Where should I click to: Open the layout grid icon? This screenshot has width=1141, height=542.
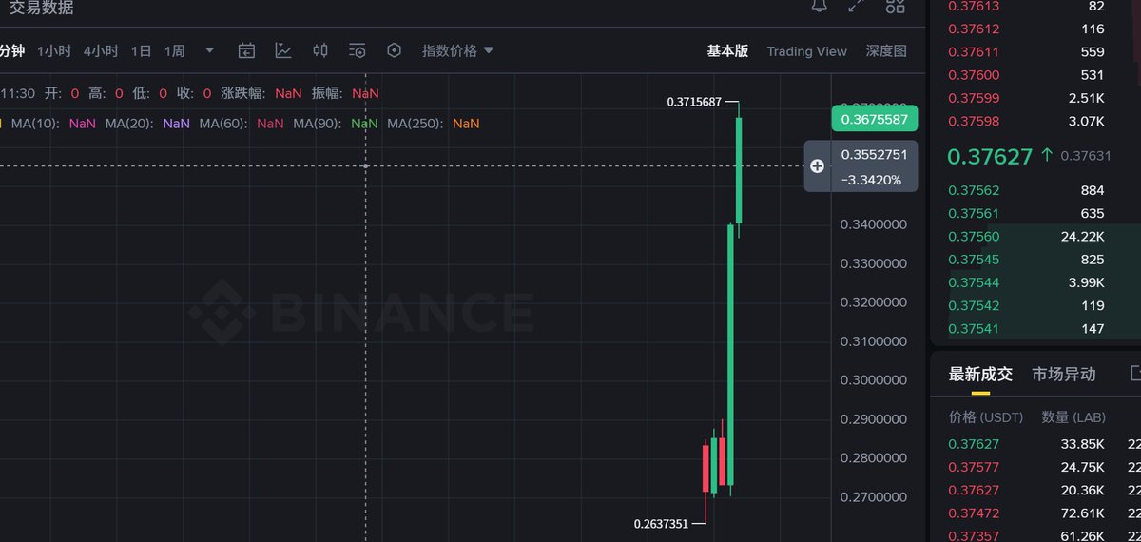tap(895, 6)
